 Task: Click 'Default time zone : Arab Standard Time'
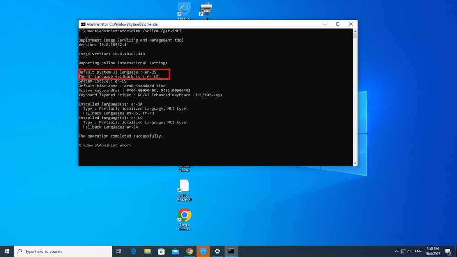point(122,86)
